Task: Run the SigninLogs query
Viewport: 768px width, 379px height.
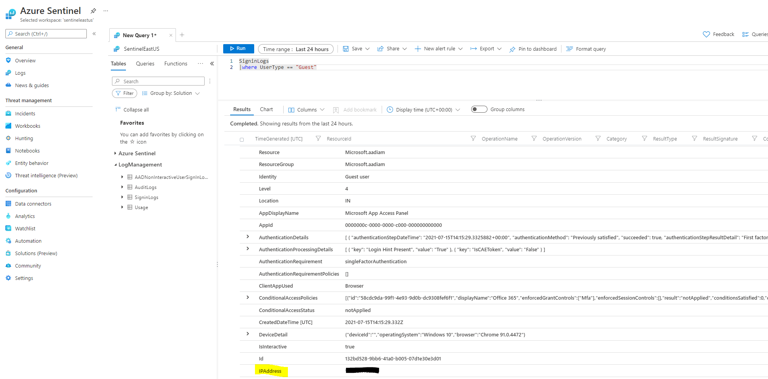Action: [x=238, y=48]
